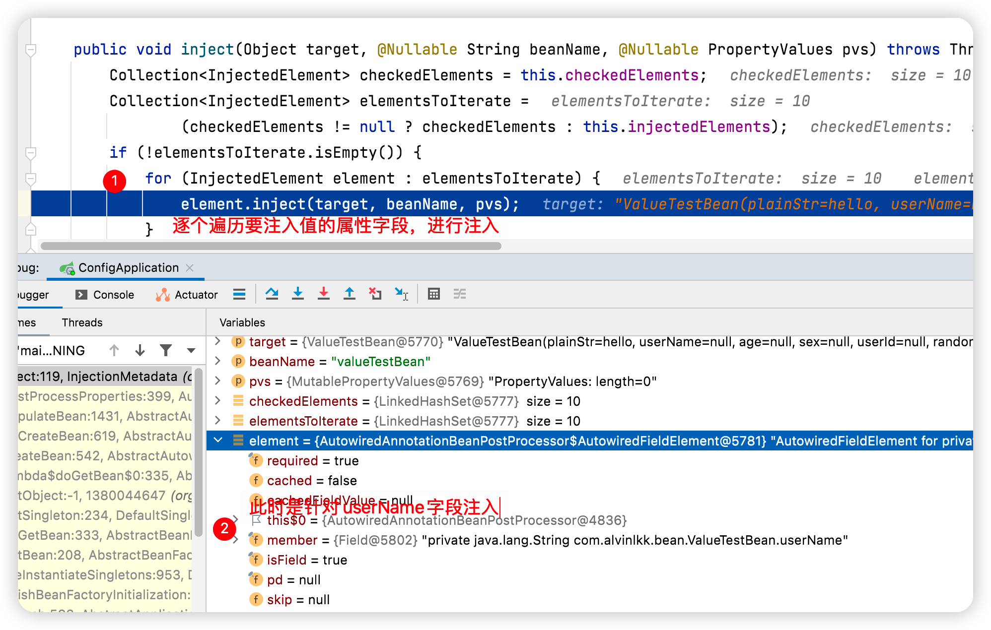Click the Run to Cursor icon
Image resolution: width=991 pixels, height=630 pixels.
401,294
